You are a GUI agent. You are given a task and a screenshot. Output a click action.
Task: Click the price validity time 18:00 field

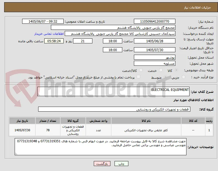[113, 50]
